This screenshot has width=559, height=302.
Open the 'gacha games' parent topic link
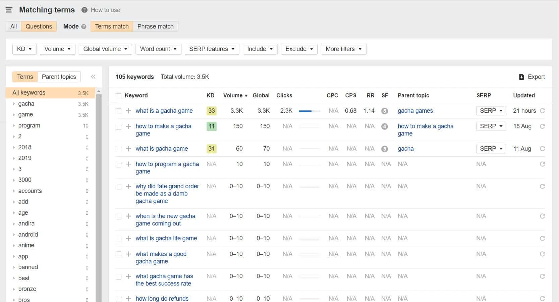point(415,111)
